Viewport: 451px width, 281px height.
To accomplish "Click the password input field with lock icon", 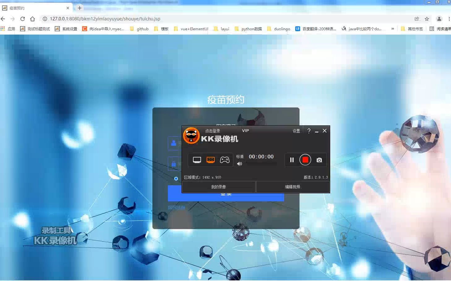I will (x=175, y=164).
